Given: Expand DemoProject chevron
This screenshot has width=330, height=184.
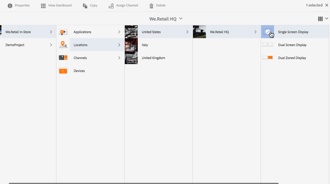Looking at the screenshot, I should click(51, 45).
